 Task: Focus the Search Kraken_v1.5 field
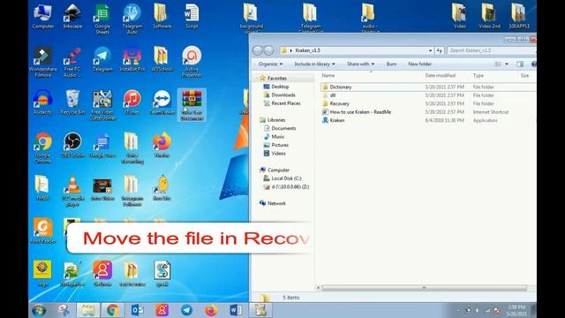coord(491,50)
